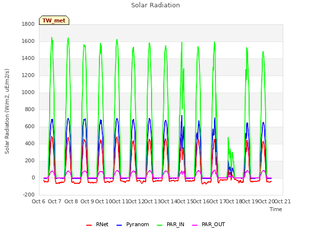Click the 1400 y-axis tick label
Screen dimensions: 312x234
pyautogui.click(x=28, y=58)
